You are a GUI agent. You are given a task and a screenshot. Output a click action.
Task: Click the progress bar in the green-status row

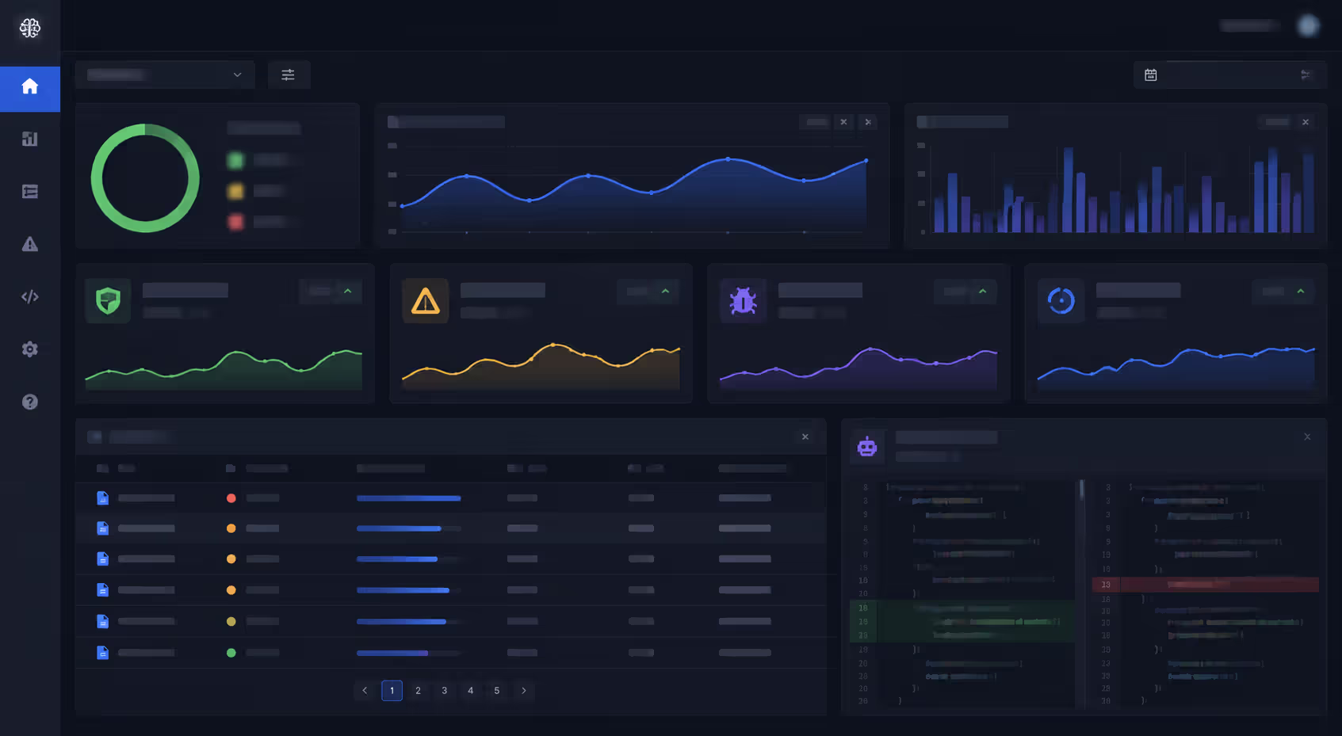pos(409,653)
